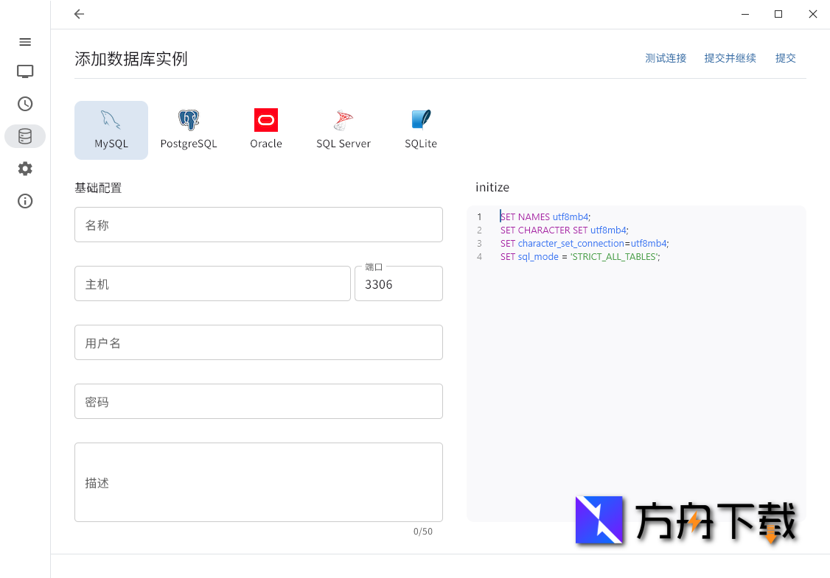
Task: Open the hamburger menu in the sidebar
Action: 24,42
